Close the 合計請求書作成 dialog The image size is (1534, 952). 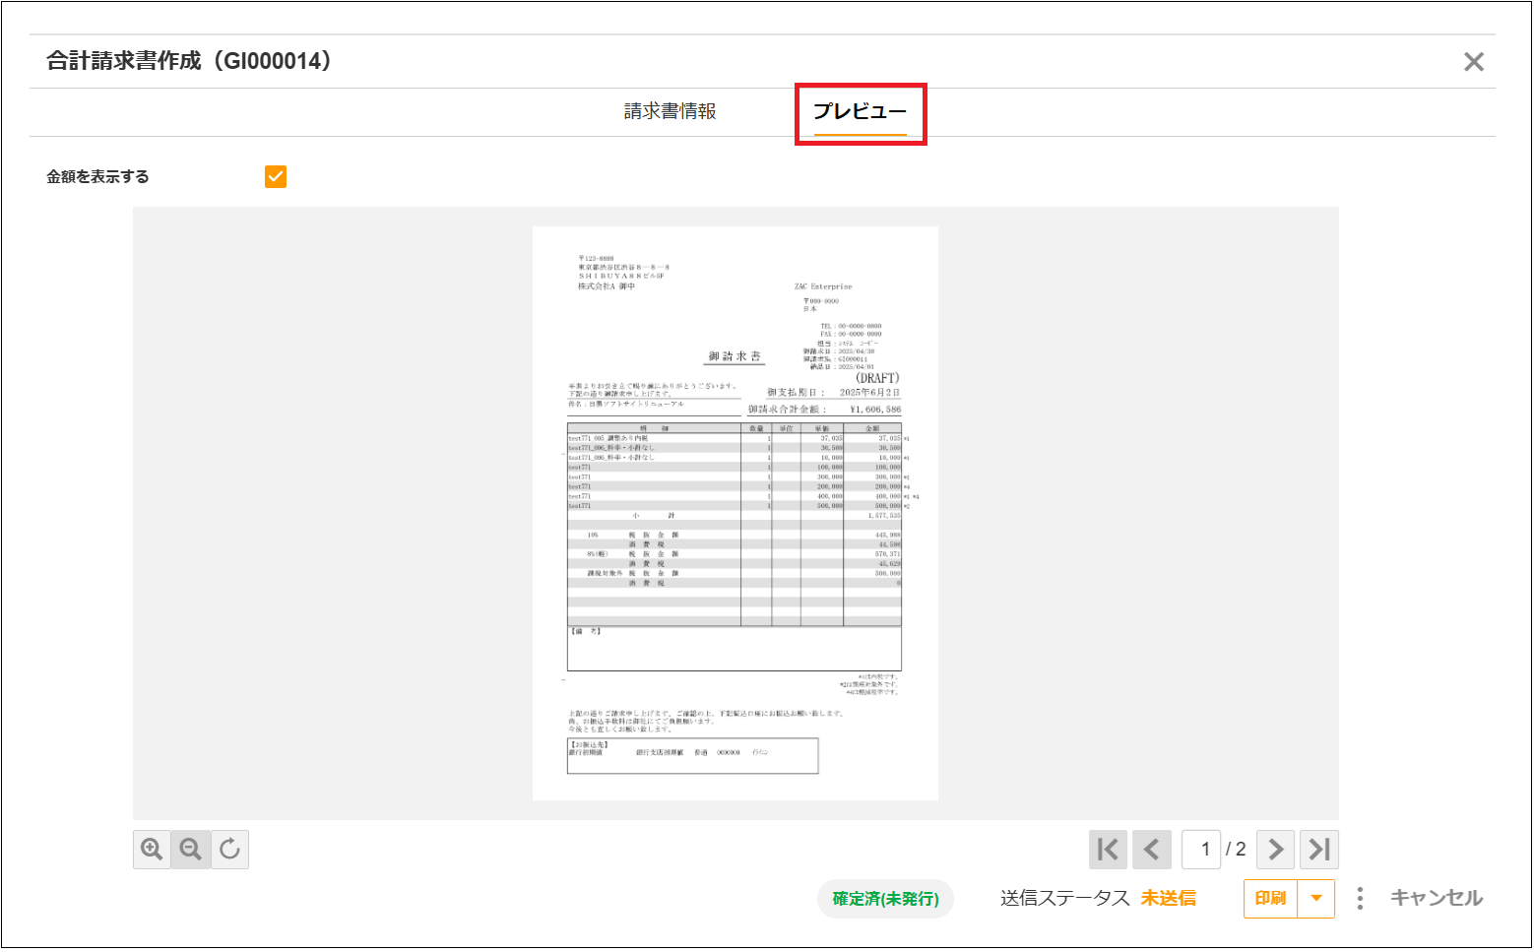click(1474, 62)
